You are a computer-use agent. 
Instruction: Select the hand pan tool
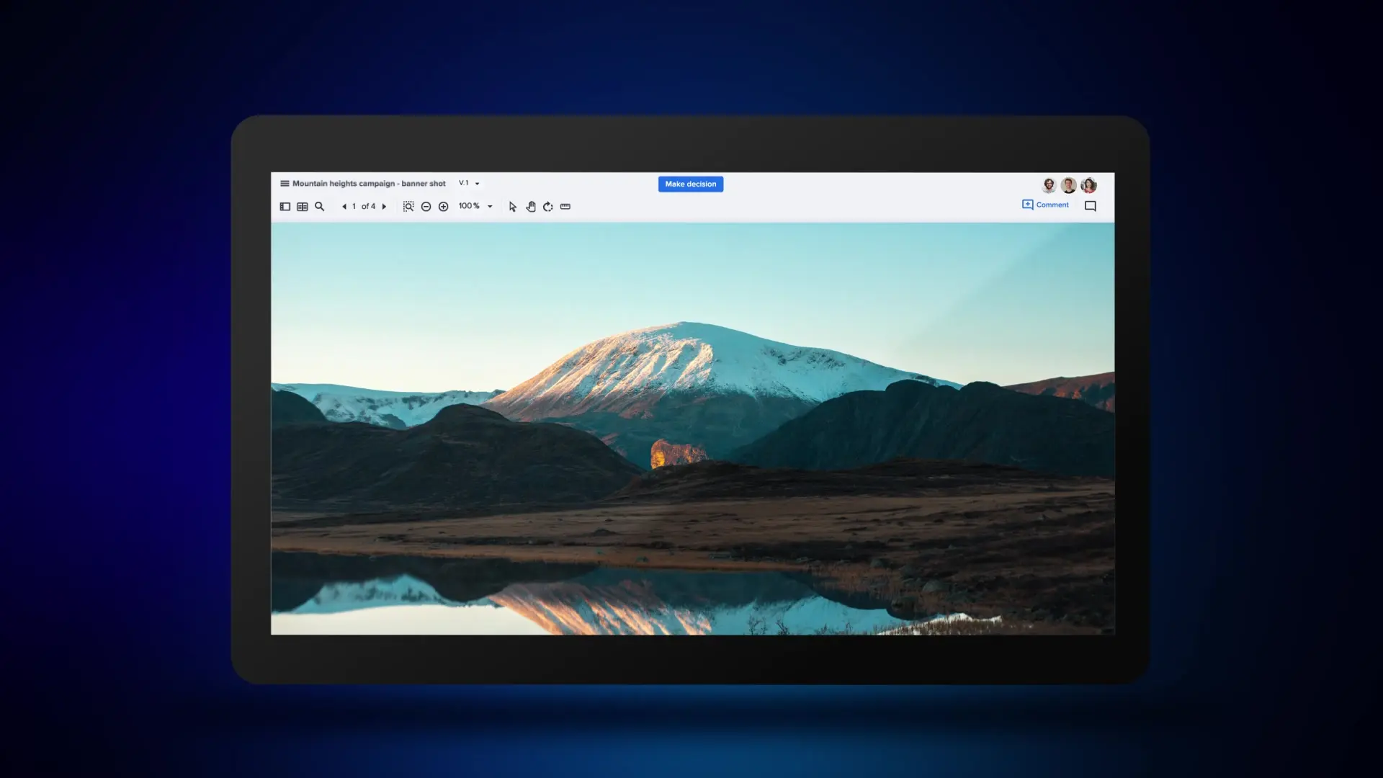pyautogui.click(x=531, y=207)
